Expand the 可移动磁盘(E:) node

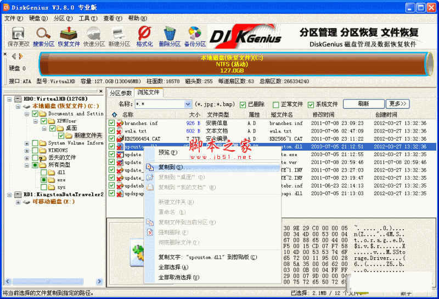point(18,202)
